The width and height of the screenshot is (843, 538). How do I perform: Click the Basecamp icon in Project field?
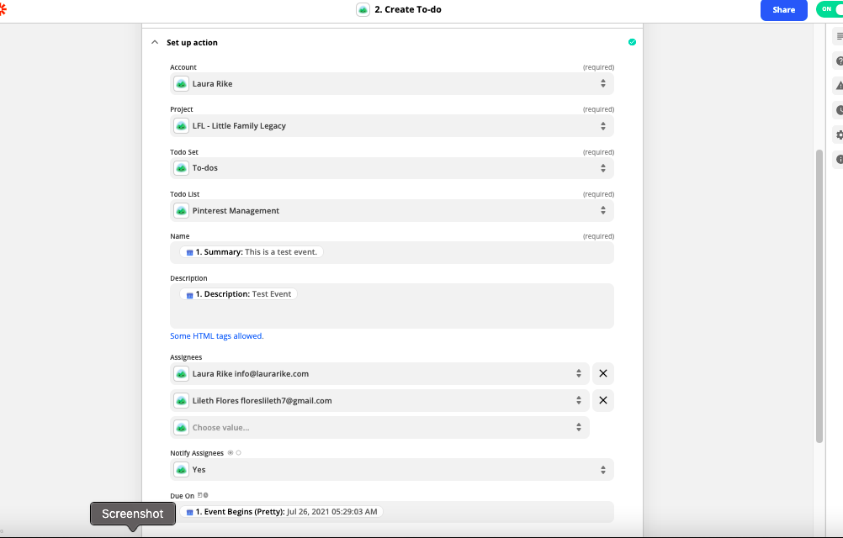[181, 125]
